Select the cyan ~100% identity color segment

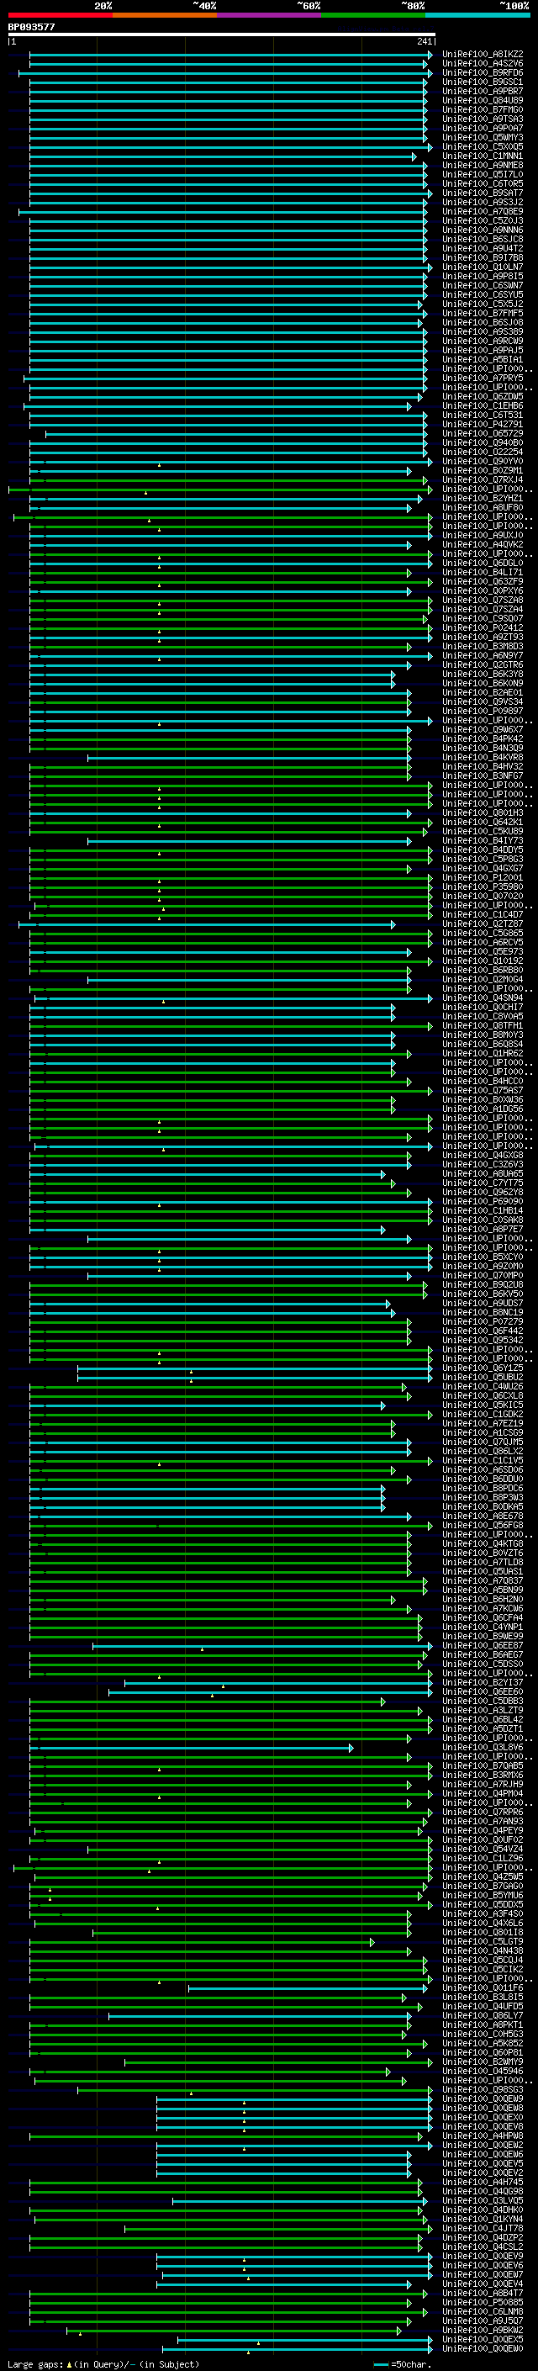pos(477,15)
